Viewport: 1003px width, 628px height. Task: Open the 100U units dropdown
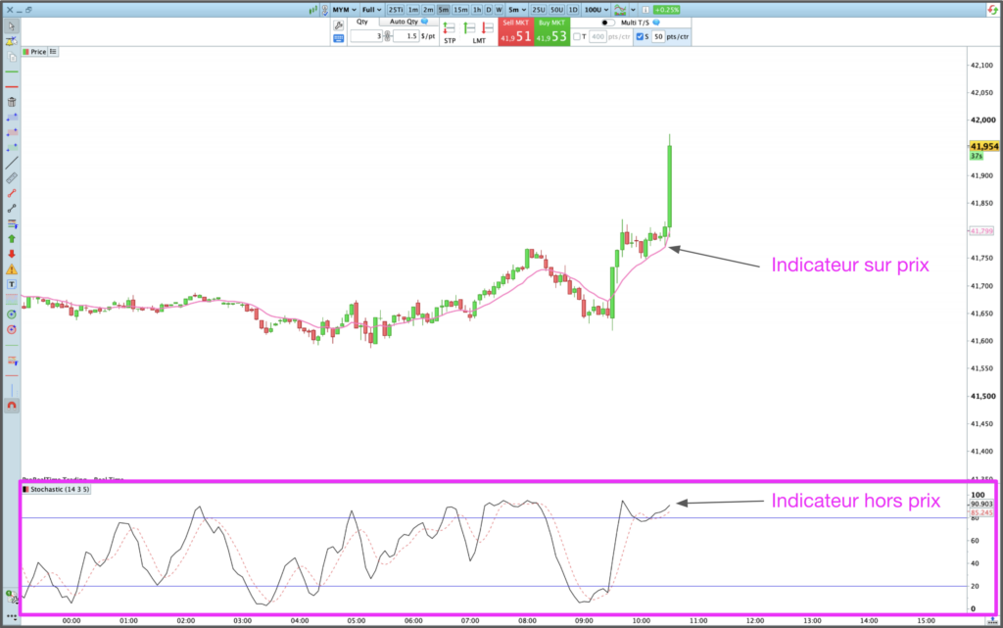point(596,9)
